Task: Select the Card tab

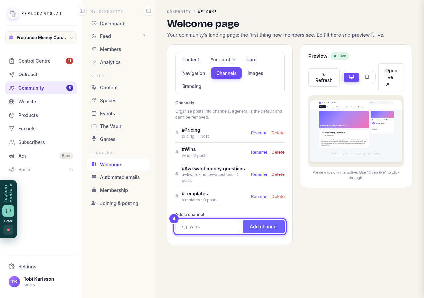Action: click(251, 60)
